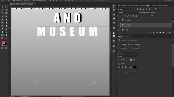Toggle lock image pixels brush icon
This screenshot has height=97, width=174.
click(x=128, y=16)
